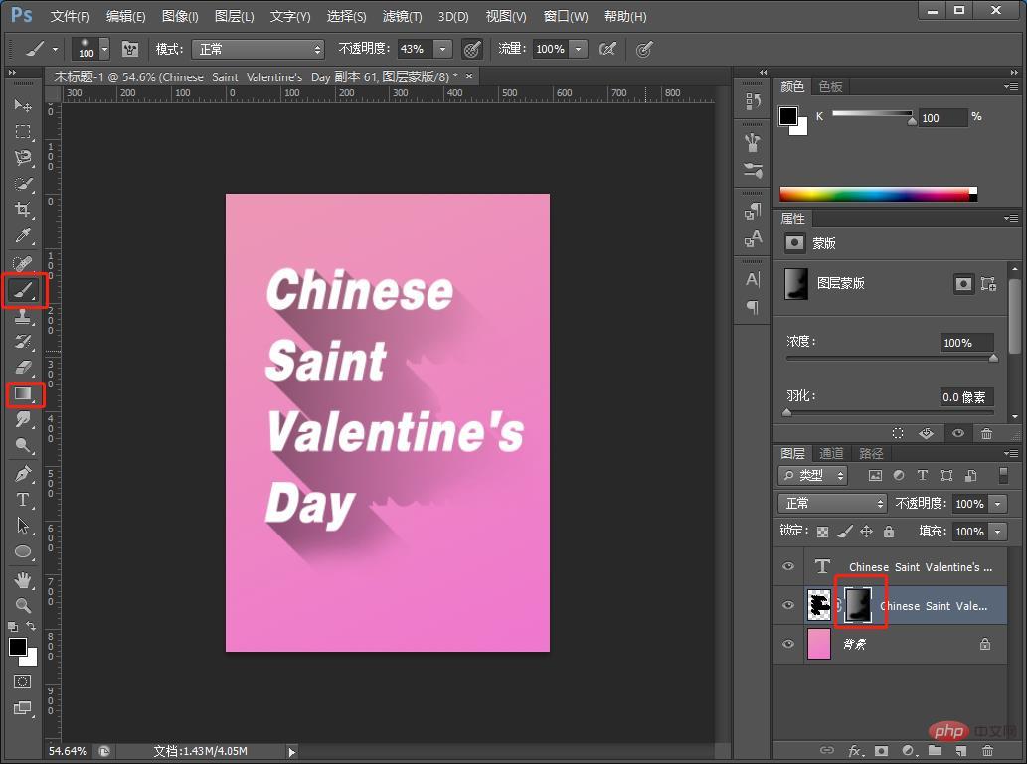Select the Gradient tool
The width and height of the screenshot is (1027, 764).
[24, 394]
